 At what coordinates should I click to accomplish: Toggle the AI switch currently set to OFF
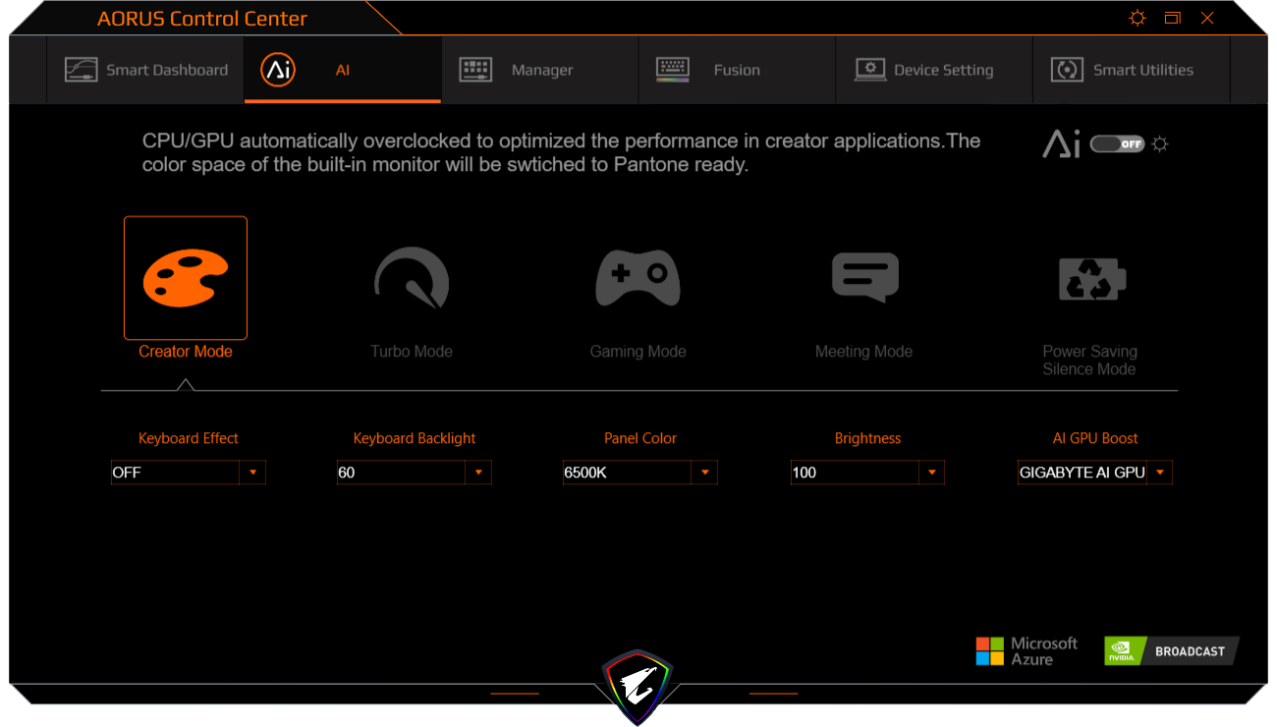(x=1118, y=144)
